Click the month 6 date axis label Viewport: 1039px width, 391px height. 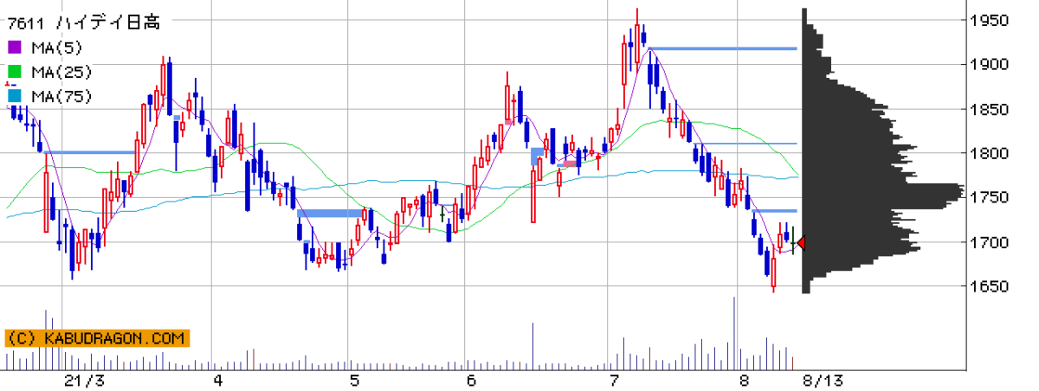(x=472, y=381)
